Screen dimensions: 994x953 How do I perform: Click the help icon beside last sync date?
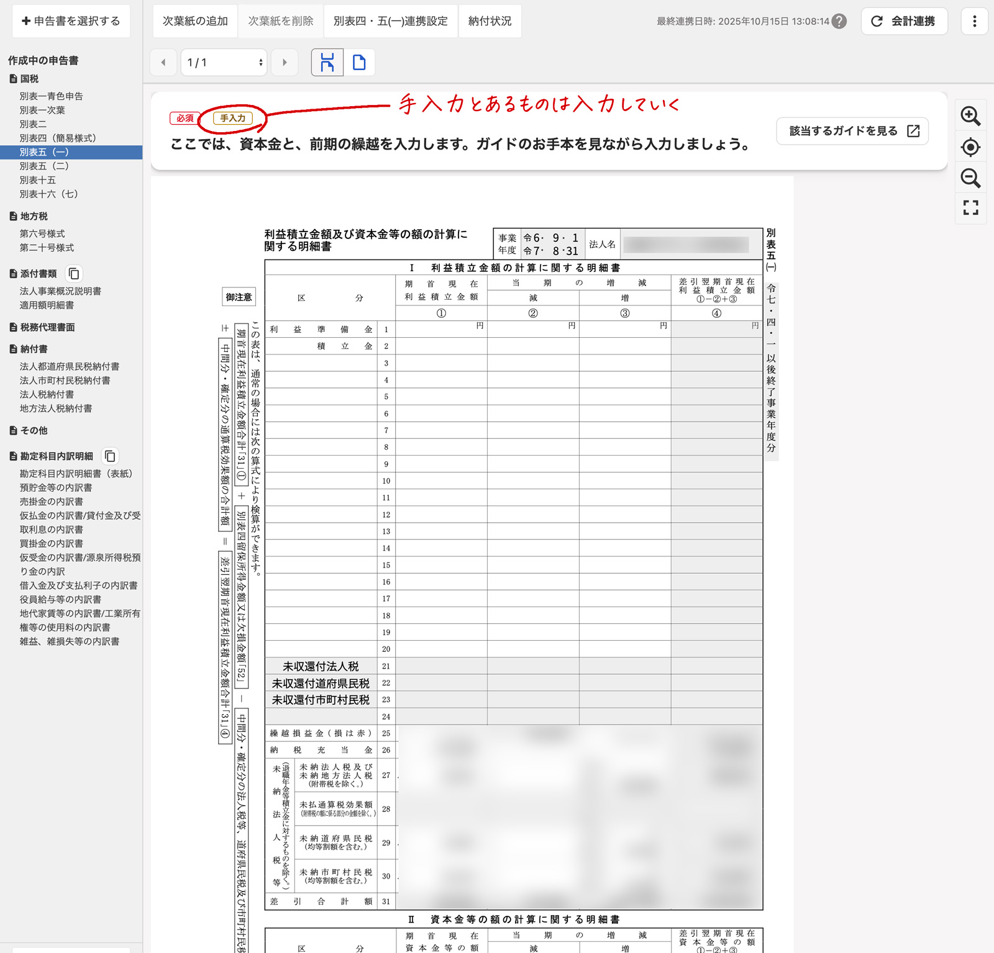(x=839, y=21)
